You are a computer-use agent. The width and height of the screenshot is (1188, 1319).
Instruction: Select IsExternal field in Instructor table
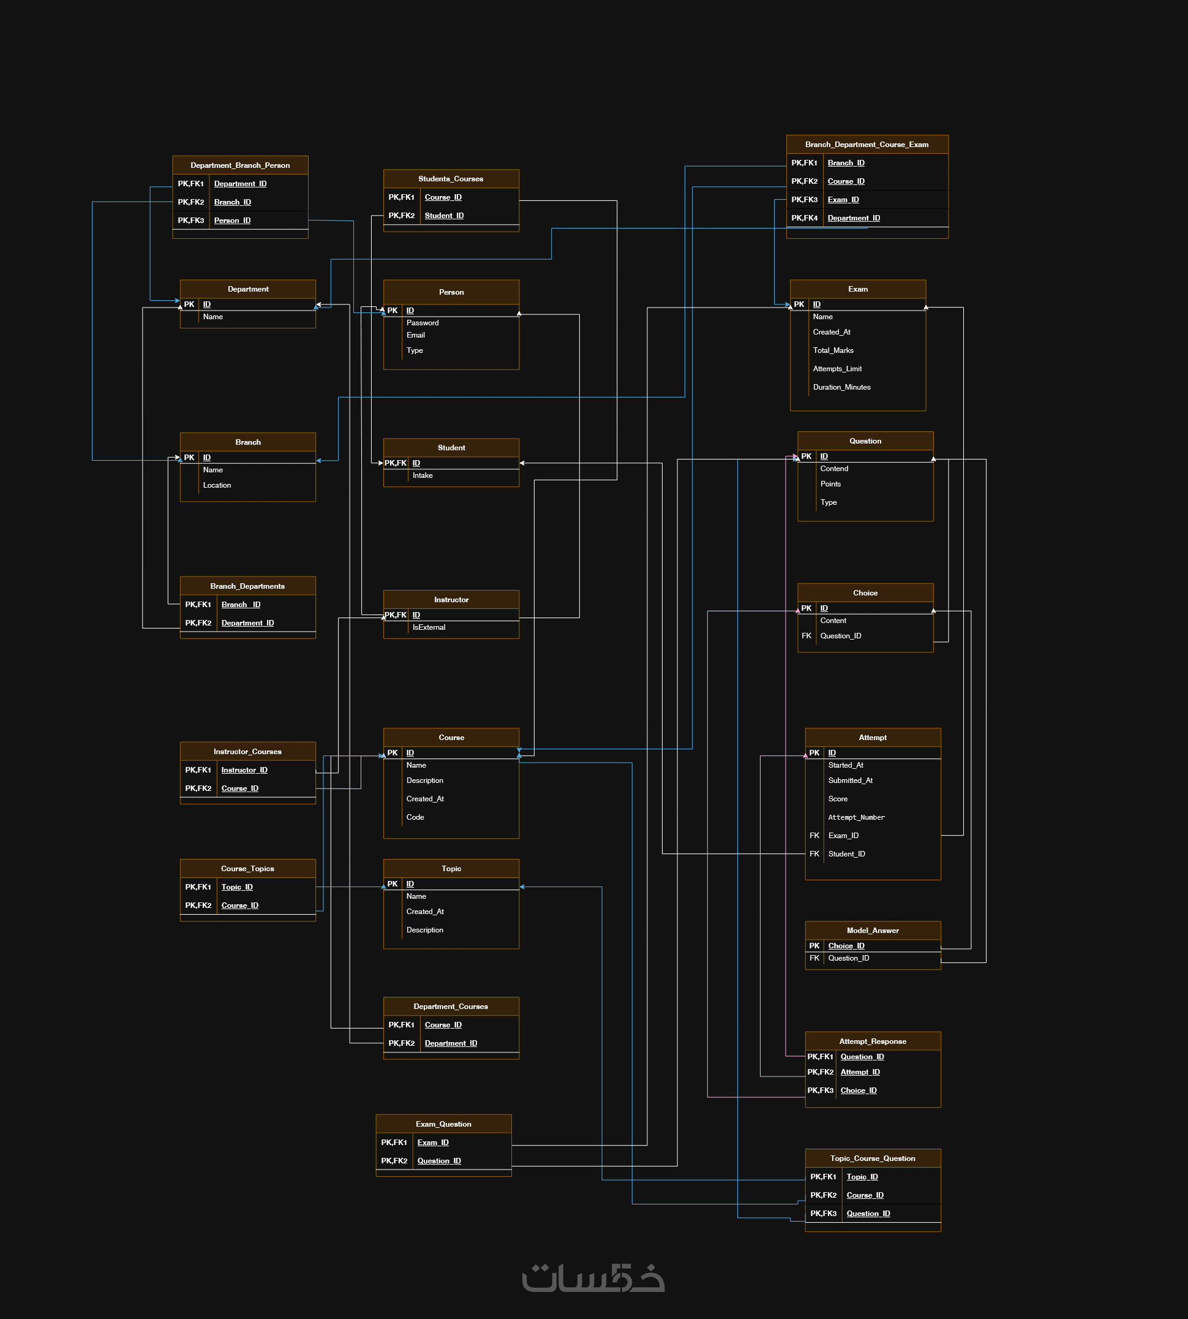click(x=429, y=627)
